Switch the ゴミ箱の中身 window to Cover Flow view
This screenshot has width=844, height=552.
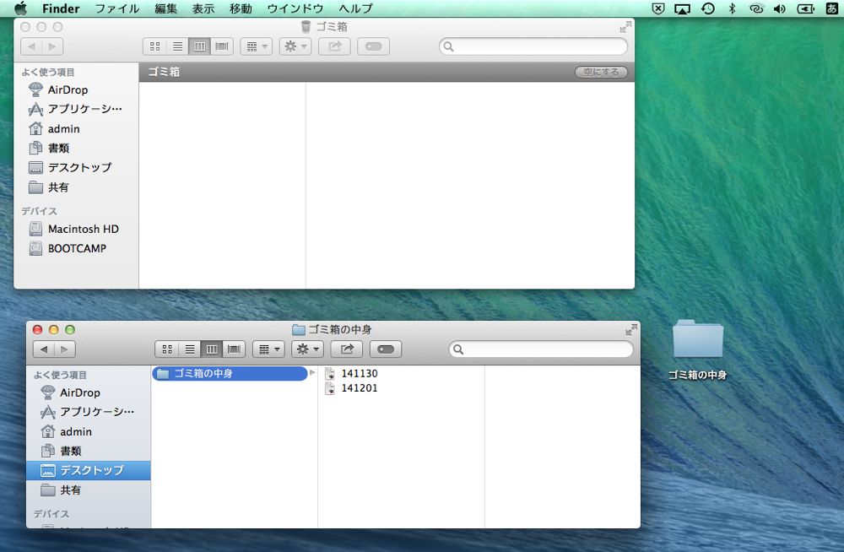[234, 349]
